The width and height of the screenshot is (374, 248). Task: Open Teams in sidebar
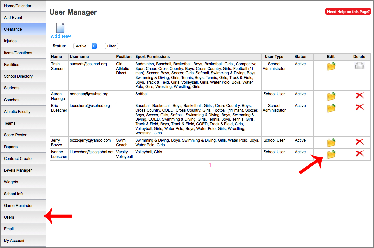[x=23, y=123]
